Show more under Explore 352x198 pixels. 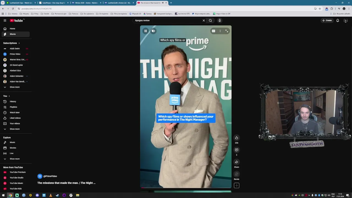pyautogui.click(x=16, y=159)
